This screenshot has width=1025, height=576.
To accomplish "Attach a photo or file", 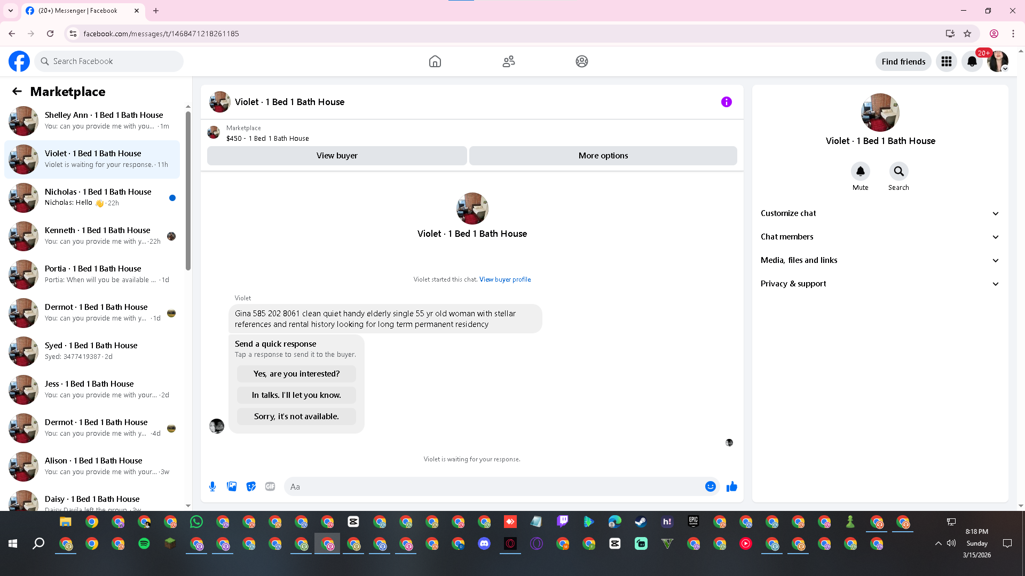I will pyautogui.click(x=232, y=486).
